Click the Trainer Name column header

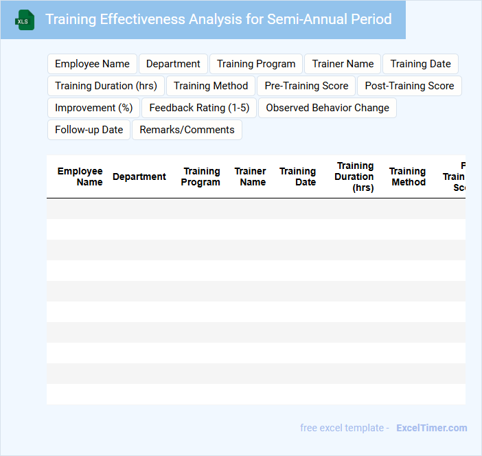pyautogui.click(x=250, y=176)
